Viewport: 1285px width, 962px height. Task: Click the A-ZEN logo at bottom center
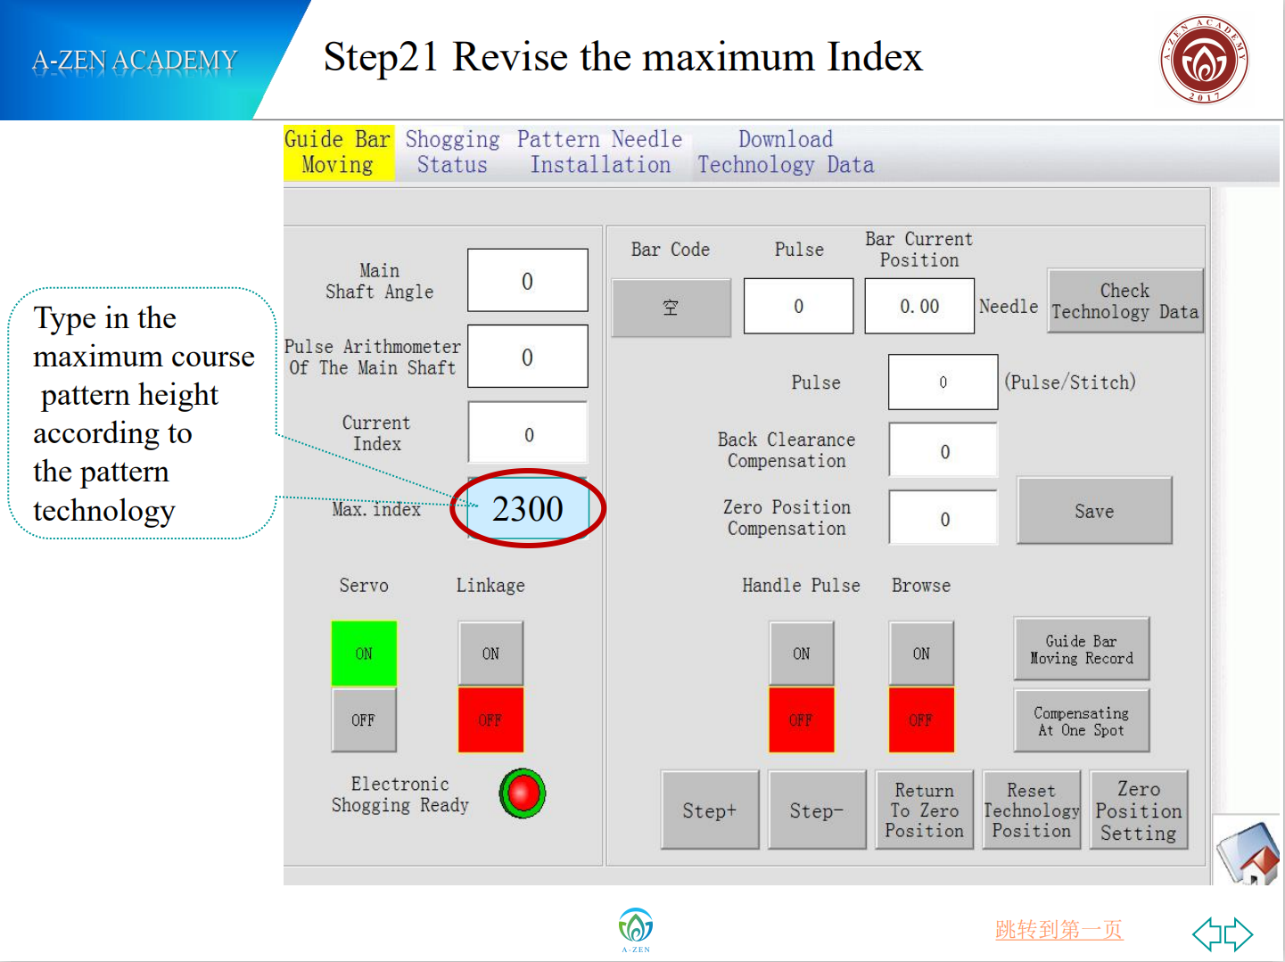(x=636, y=928)
